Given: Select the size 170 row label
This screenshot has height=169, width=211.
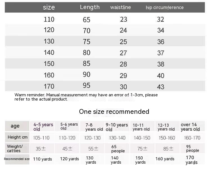Looking at the screenshot, I should pyautogui.click(x=49, y=86).
